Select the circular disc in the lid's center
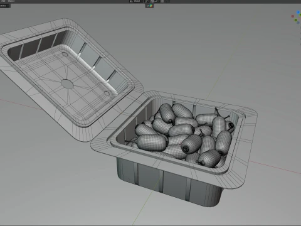The height and width of the screenshot is (226, 301). coord(67,84)
